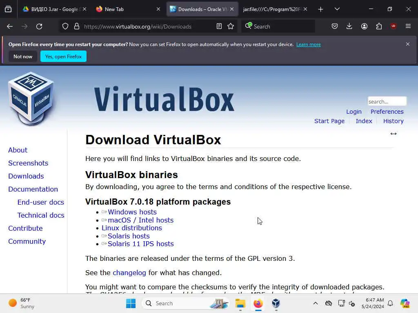418x313 pixels.
Task: Go back with the browser back arrow
Action: click(x=10, y=26)
